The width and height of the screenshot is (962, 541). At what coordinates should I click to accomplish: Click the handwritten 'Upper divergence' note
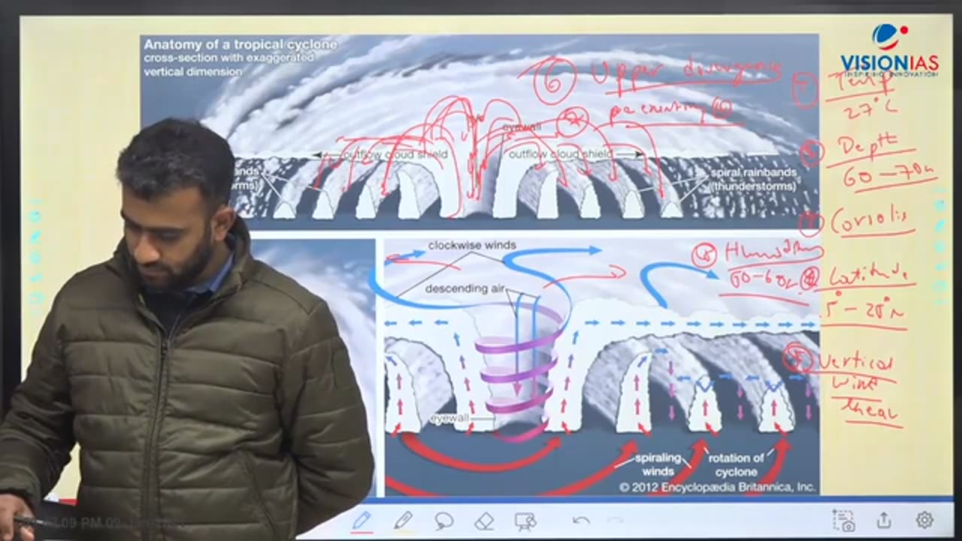[x=687, y=74]
